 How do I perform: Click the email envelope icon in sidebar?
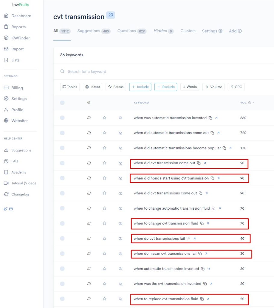tap(11, 209)
